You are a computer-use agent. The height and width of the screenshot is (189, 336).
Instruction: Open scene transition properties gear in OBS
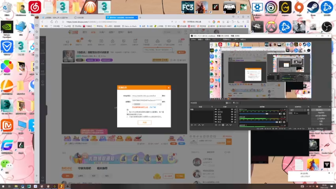click(308, 110)
